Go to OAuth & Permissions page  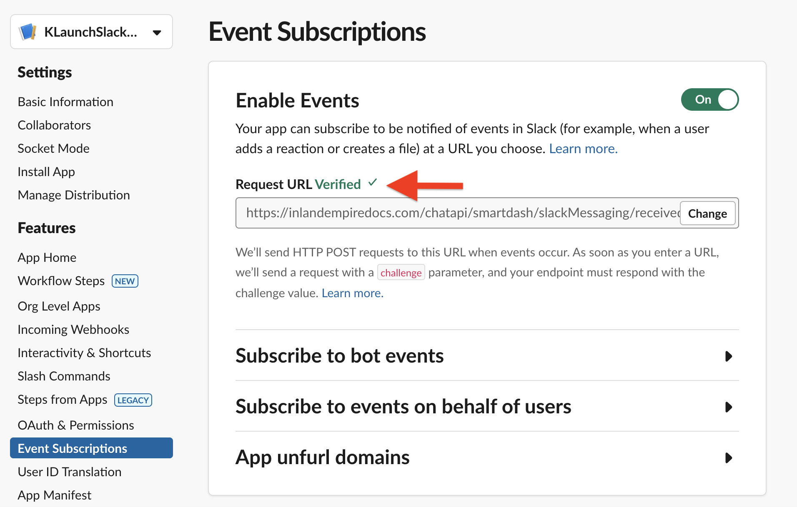(x=76, y=425)
